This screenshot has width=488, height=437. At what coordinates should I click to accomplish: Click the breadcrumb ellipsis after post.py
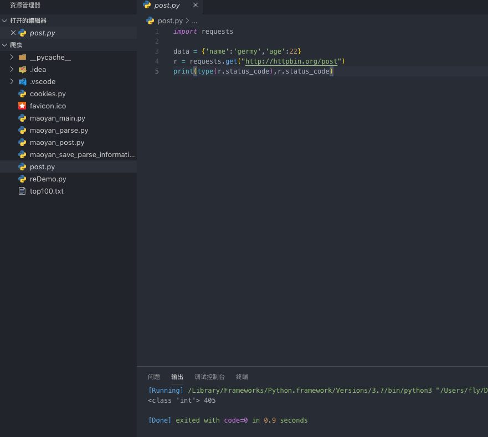point(194,21)
